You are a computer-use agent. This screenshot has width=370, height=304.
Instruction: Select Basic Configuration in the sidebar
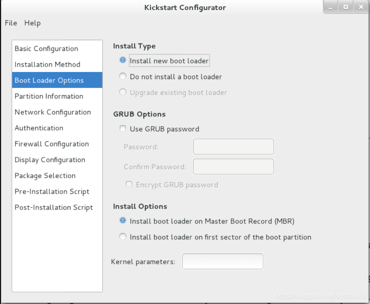57,48
